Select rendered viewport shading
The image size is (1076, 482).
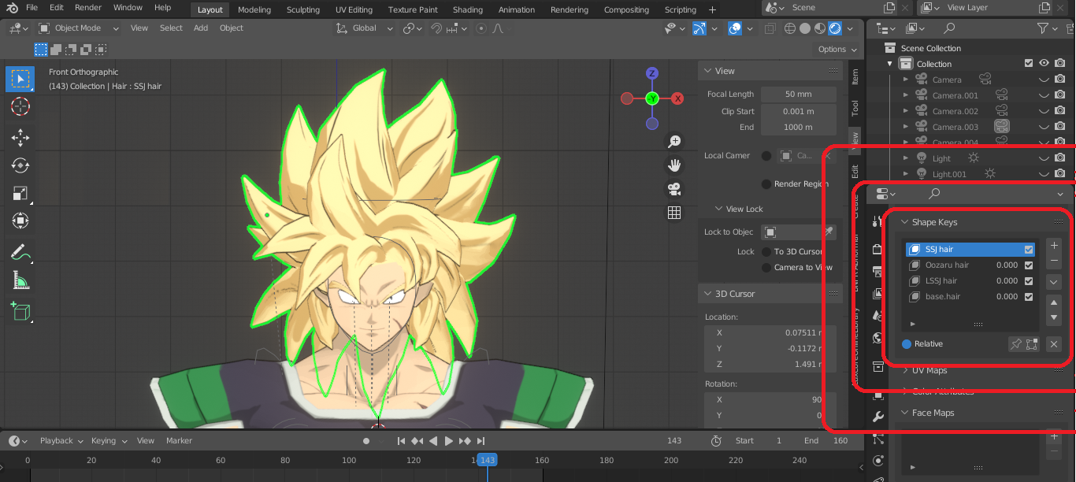click(835, 28)
